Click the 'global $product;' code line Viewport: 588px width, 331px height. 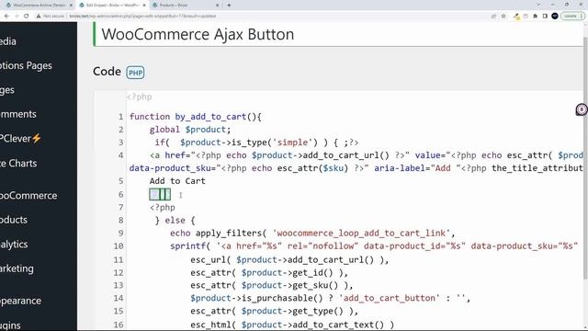click(x=190, y=130)
